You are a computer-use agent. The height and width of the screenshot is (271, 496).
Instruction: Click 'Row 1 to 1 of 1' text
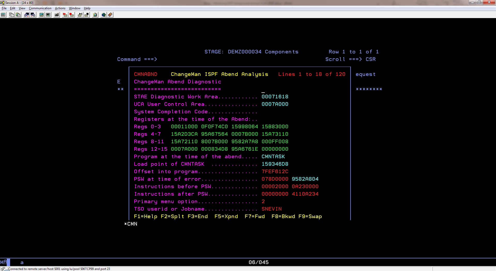pyautogui.click(x=354, y=52)
